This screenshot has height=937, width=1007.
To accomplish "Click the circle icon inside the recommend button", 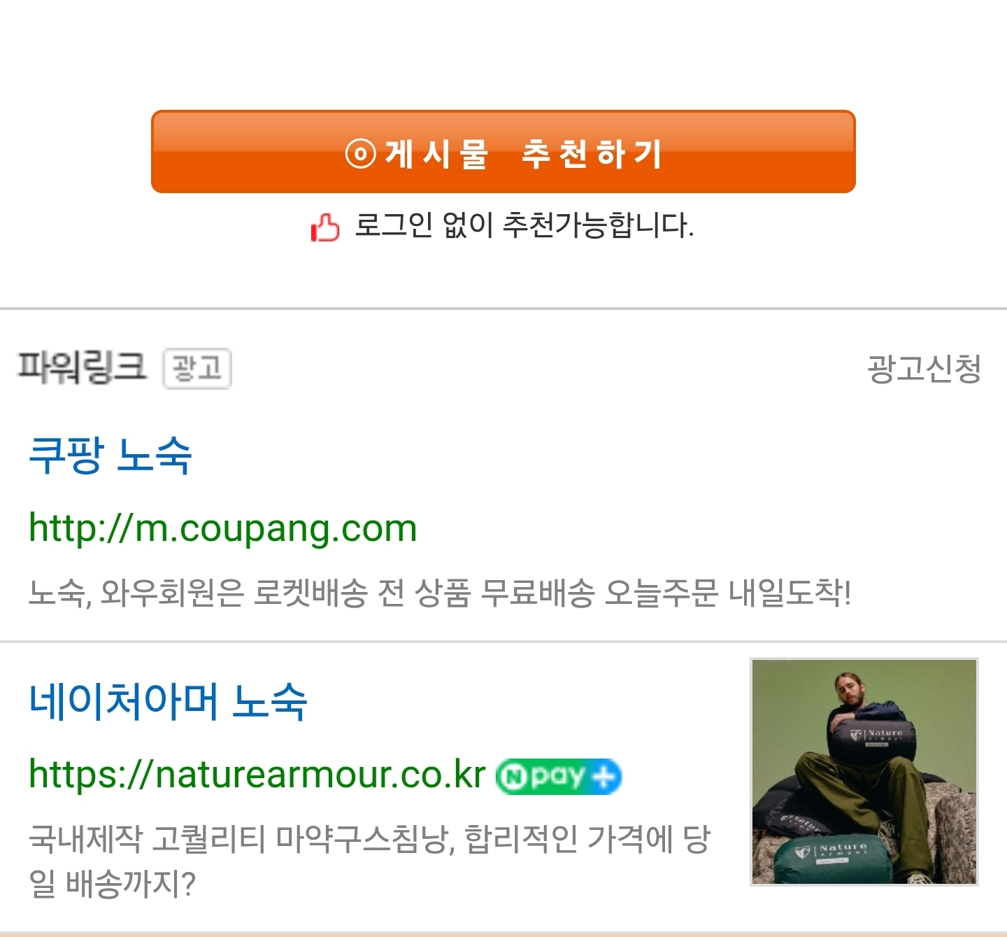I will (x=361, y=153).
